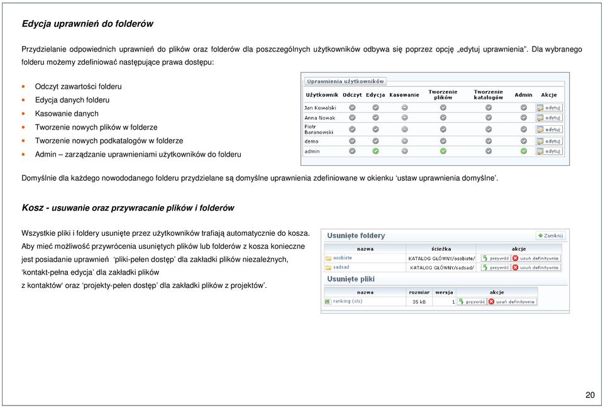Click the Akcje column header
The height and width of the screenshot is (408, 603).
point(549,95)
